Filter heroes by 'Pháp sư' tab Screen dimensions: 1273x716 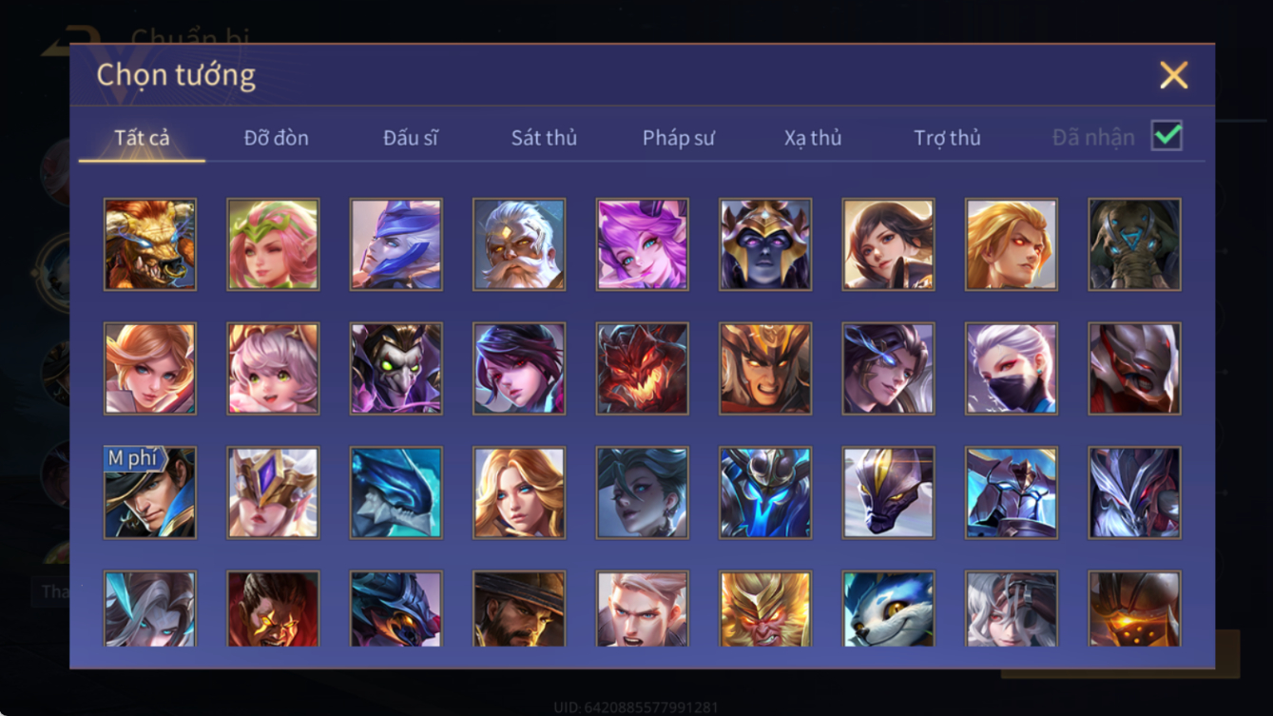(x=678, y=138)
